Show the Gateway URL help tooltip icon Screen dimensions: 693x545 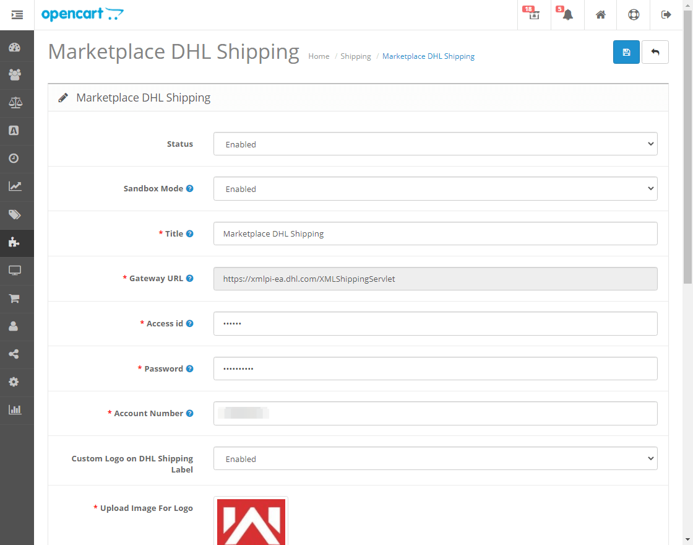click(189, 278)
